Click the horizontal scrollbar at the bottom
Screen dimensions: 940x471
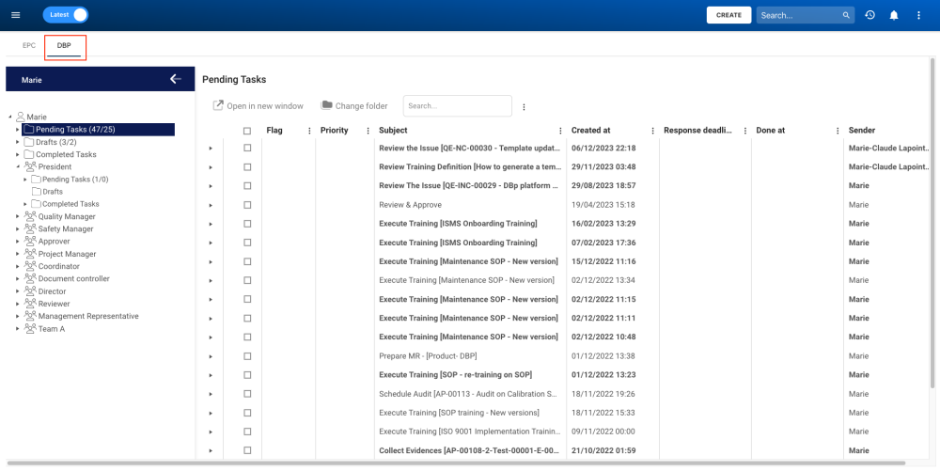tap(456, 463)
